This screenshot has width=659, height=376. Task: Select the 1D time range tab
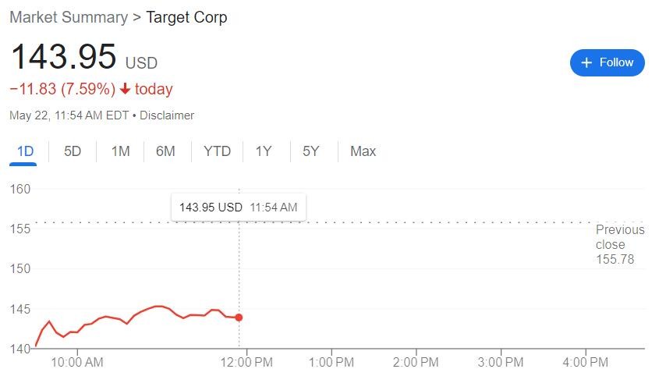[x=26, y=151]
